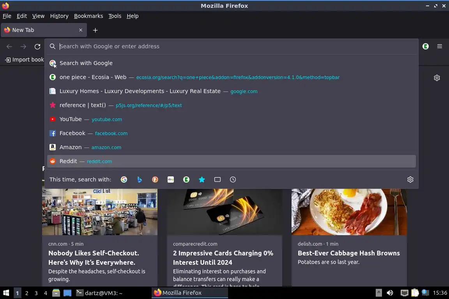Screen dimensions: 449x299
Task: Open the Help menu
Action: [133, 16]
